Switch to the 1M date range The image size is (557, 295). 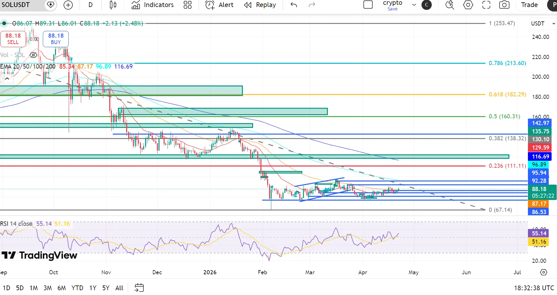pyautogui.click(x=34, y=288)
